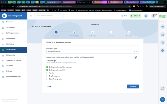Click the Proceed button
The width and height of the screenshot is (167, 104).
pos(133,86)
